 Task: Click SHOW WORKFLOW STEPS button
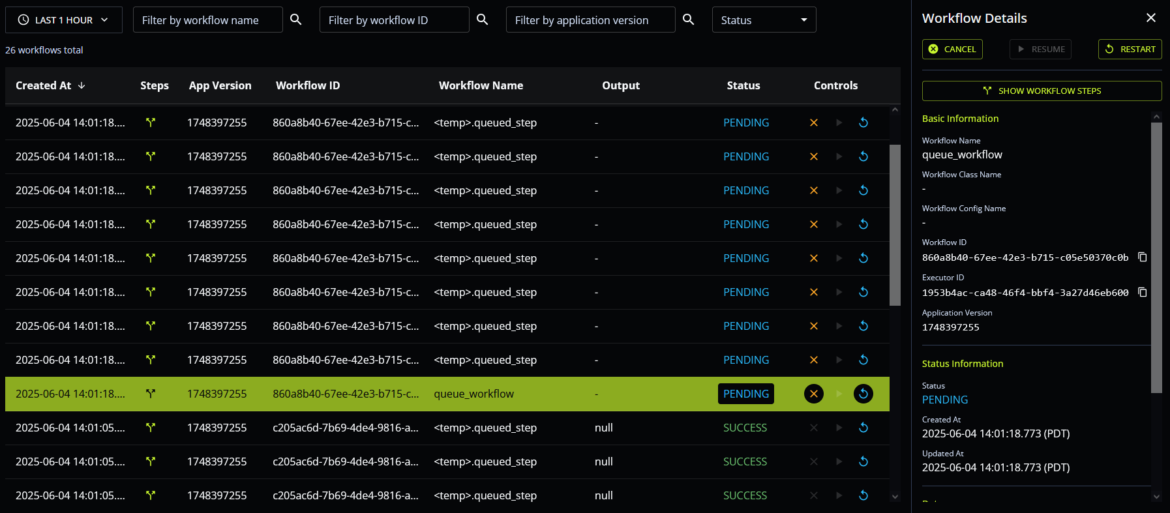[1042, 91]
